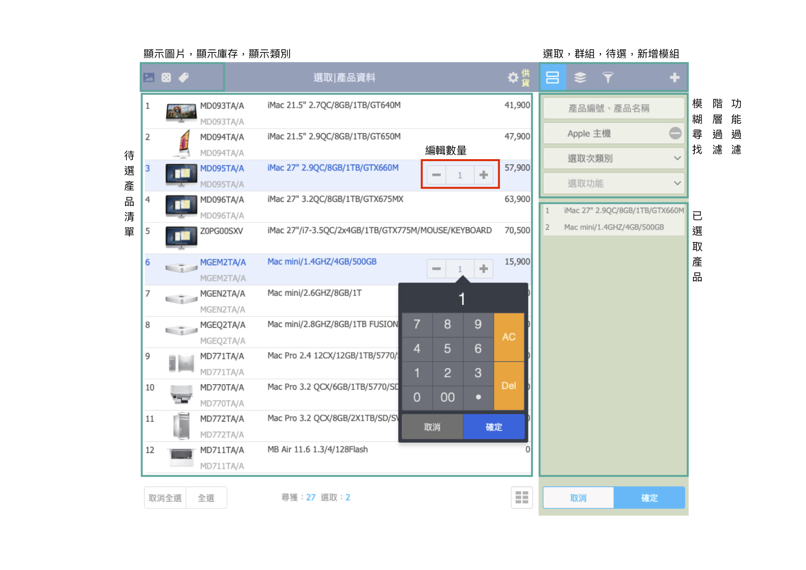The image size is (806, 570).
Task: Click highlighted MD095TA/A product code
Action: click(x=222, y=168)
